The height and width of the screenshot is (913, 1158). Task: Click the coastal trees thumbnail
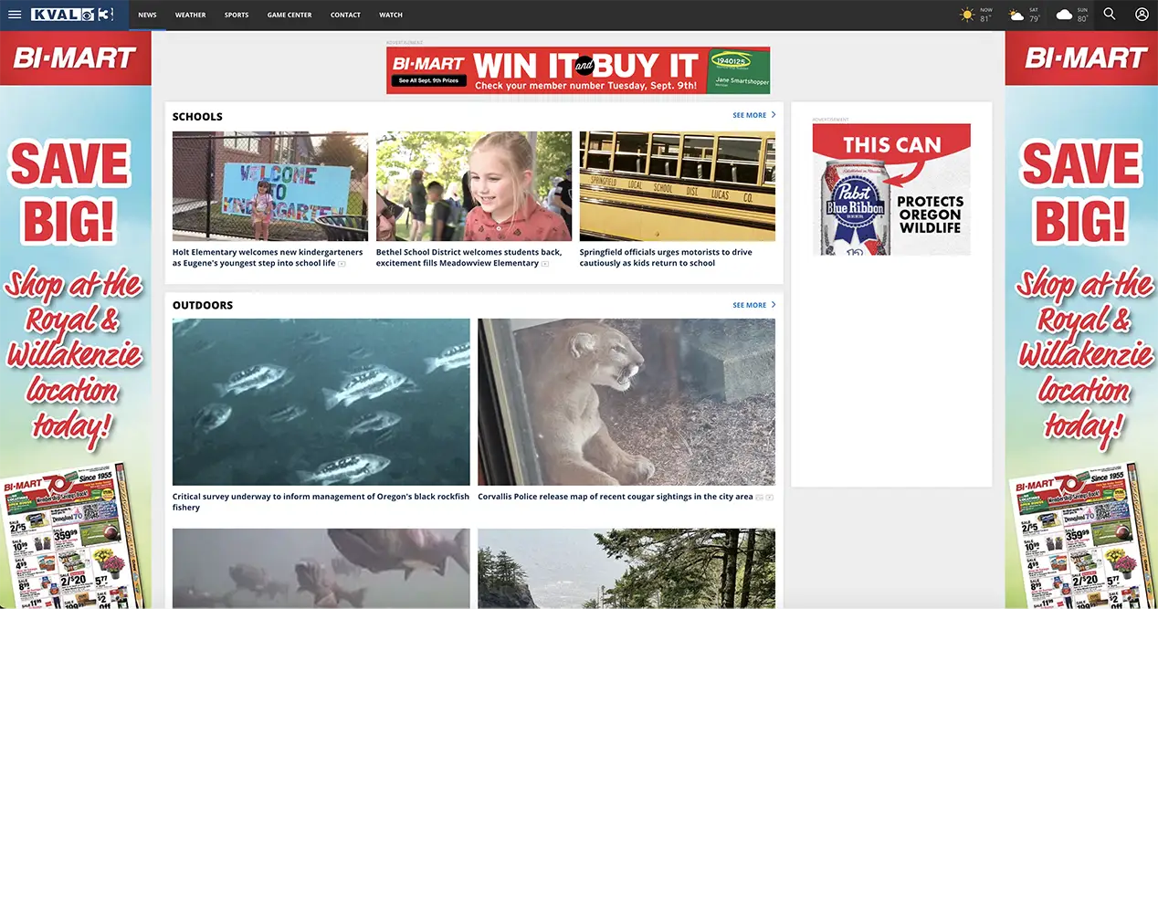click(626, 568)
